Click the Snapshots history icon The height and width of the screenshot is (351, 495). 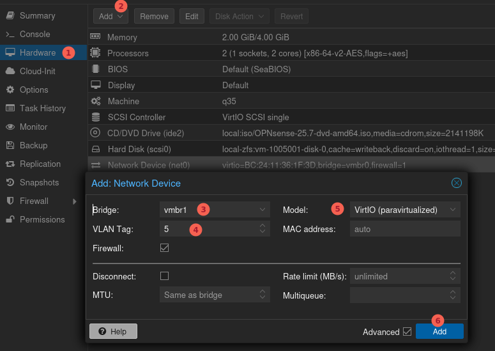(x=10, y=182)
